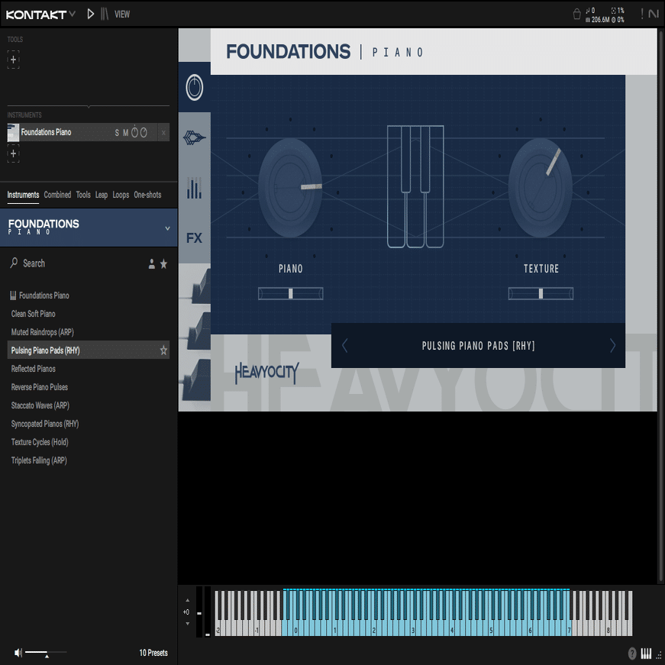Switch to the Leap tab

(102, 195)
